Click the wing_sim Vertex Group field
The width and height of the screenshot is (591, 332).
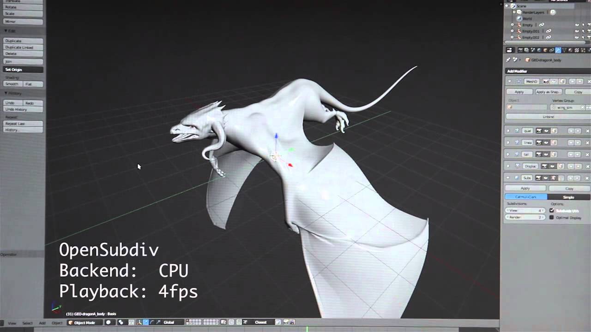coord(568,107)
